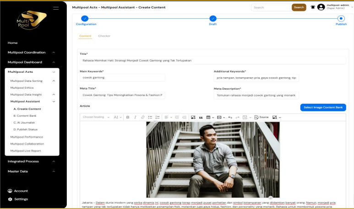The width and height of the screenshot is (354, 209).
Task: Go to the Draft step
Action: pos(212,18)
